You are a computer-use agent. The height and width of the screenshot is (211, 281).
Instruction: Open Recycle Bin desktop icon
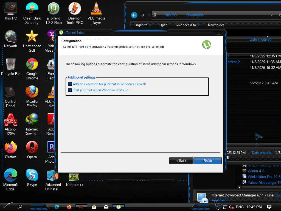pos(11,67)
